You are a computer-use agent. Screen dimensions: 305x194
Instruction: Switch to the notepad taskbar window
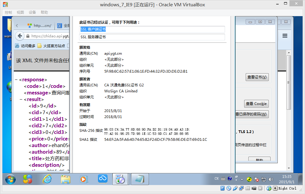[x=140, y=179]
